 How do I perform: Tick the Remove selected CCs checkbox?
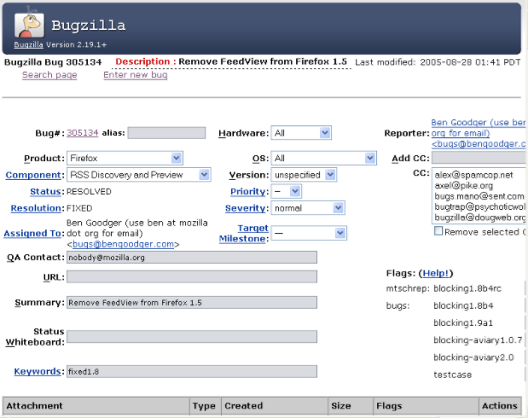(438, 230)
